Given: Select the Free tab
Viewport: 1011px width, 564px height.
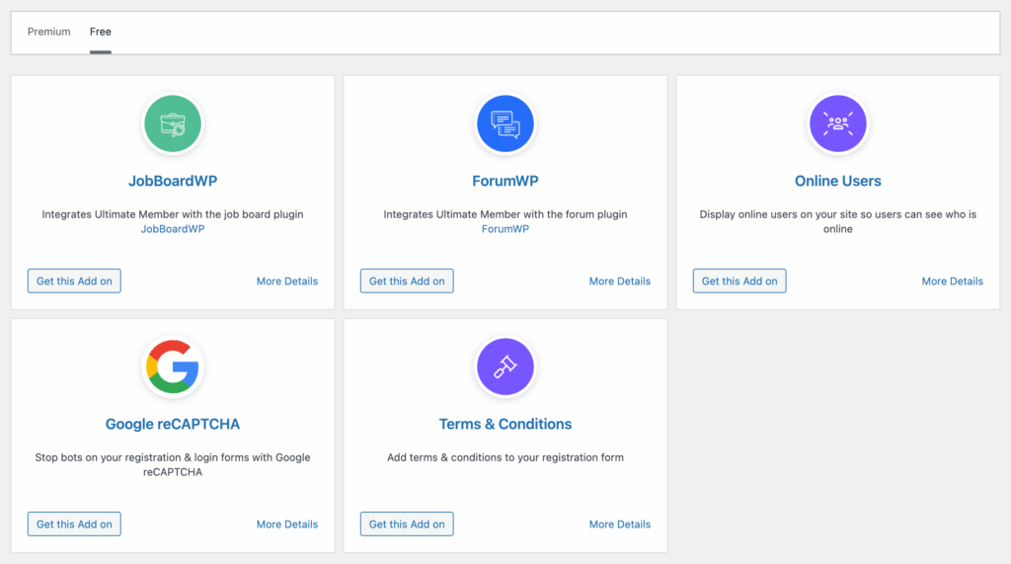Looking at the screenshot, I should click(x=101, y=32).
